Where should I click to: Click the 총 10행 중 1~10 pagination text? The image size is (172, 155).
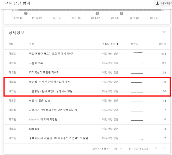click(x=138, y=149)
